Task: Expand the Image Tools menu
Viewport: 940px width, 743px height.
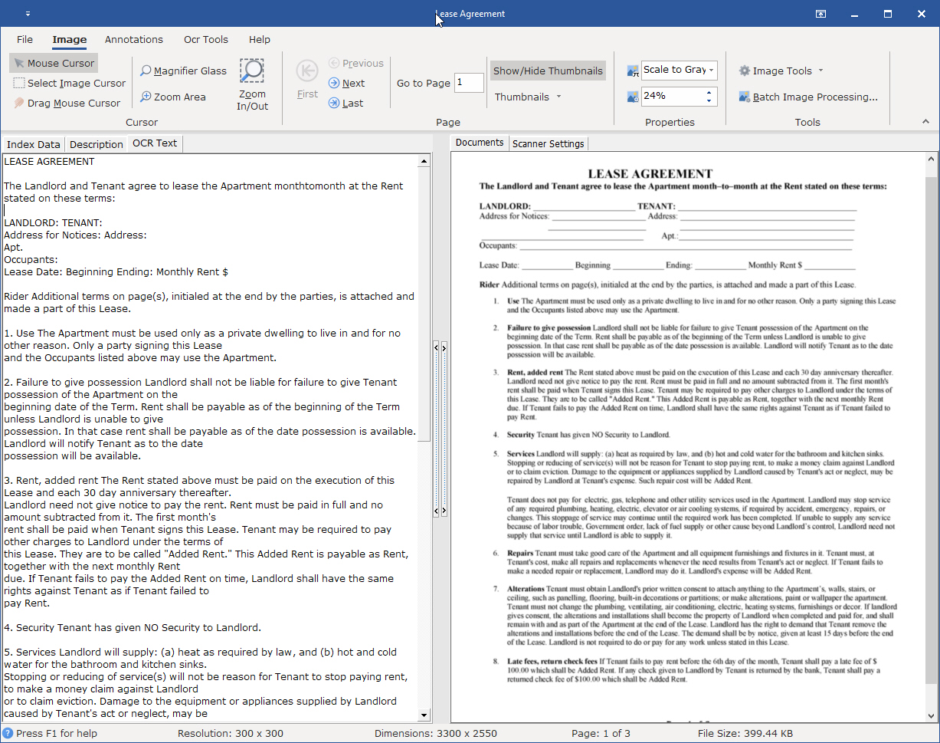Action: [x=781, y=70]
